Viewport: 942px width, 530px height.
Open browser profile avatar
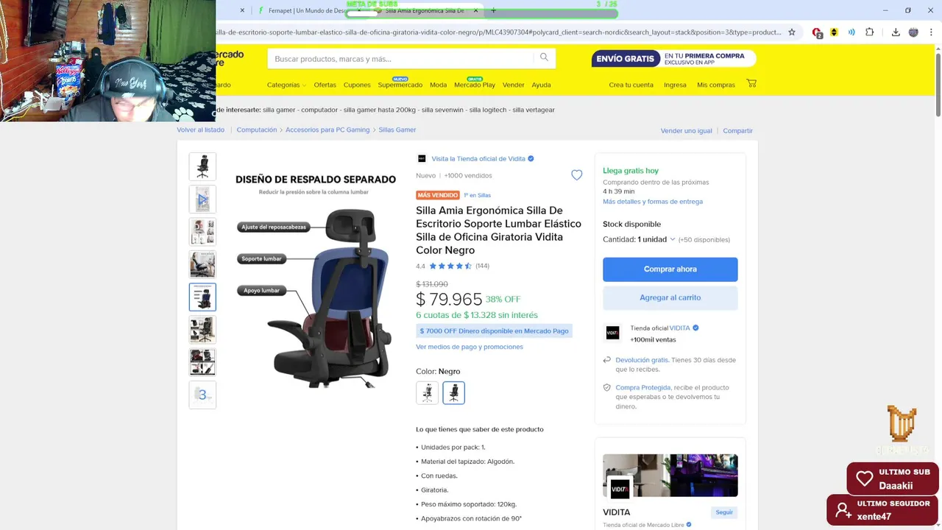pyautogui.click(x=913, y=32)
